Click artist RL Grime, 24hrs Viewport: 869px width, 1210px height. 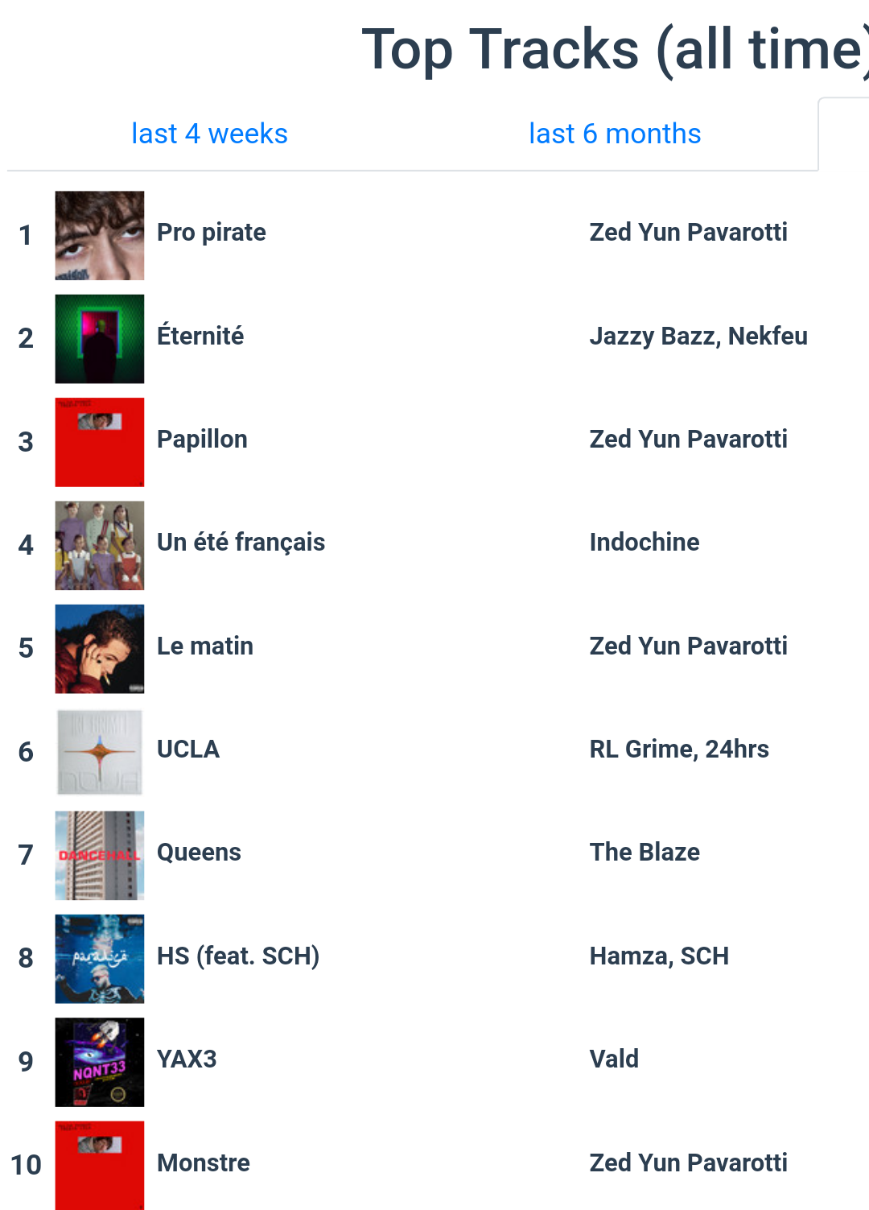(x=679, y=750)
